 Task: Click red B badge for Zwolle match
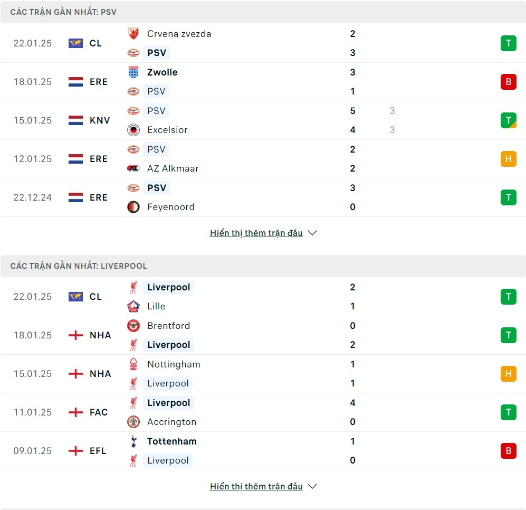pos(509,82)
